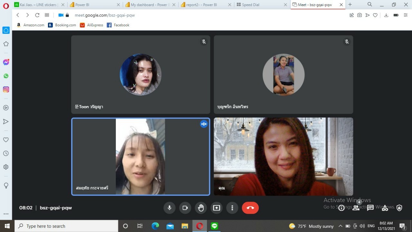Open Messenger in the Opera sidebar
Image resolution: width=412 pixels, height=232 pixels.
6,62
